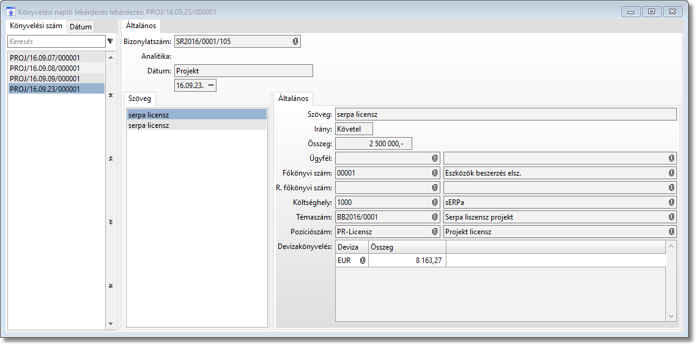Click paperclip icon in Serpa liszensz projekt field
The height and width of the screenshot is (345, 696).
tap(671, 217)
